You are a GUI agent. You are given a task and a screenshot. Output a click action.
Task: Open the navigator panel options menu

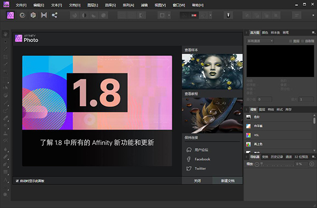coord(313,156)
